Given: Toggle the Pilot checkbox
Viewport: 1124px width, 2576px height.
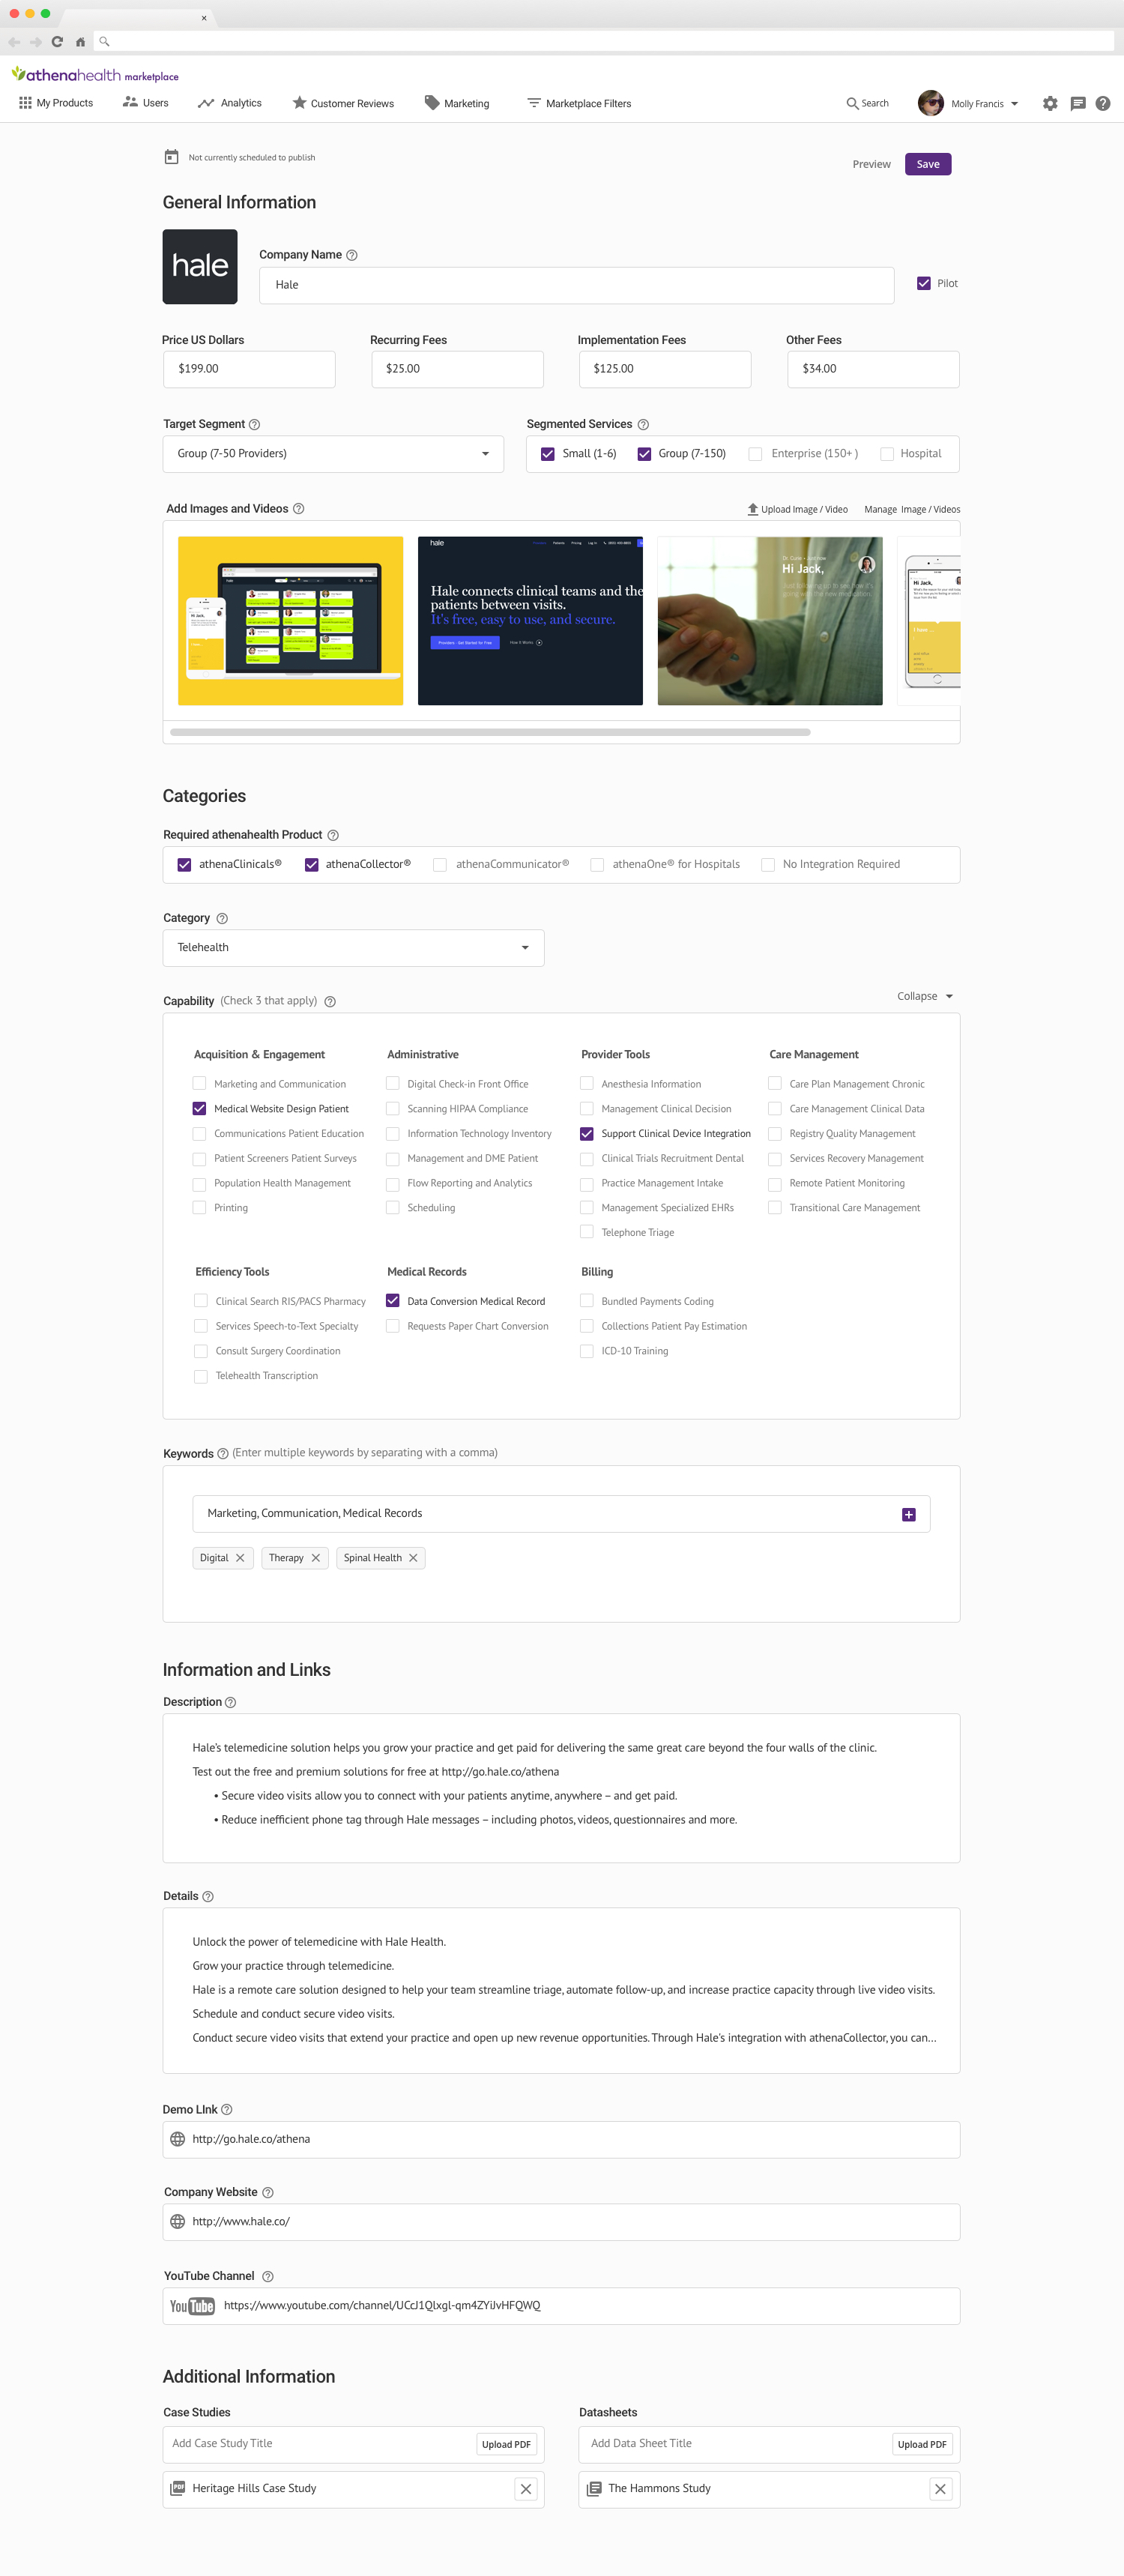Looking at the screenshot, I should 924,284.
